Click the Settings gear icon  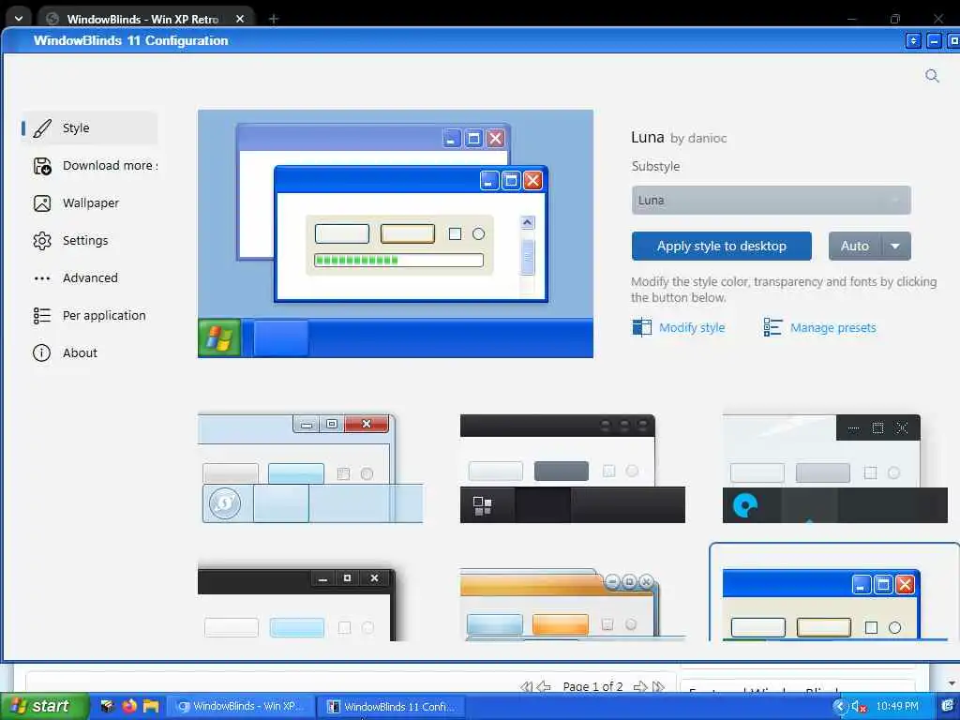42,241
